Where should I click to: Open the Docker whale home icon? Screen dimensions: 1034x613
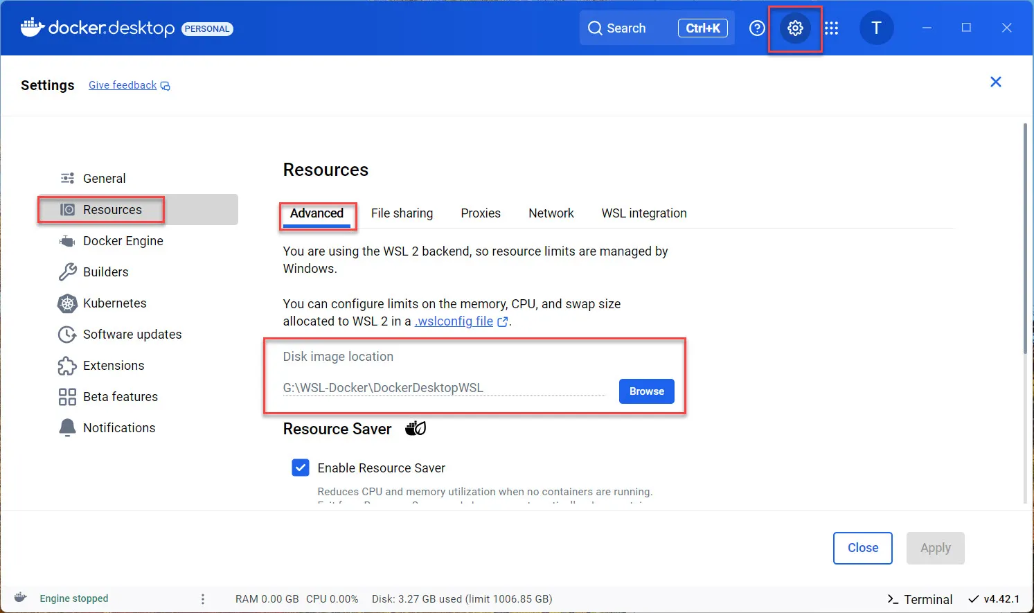point(31,28)
